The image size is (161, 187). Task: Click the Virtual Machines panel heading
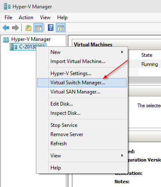(x=93, y=45)
